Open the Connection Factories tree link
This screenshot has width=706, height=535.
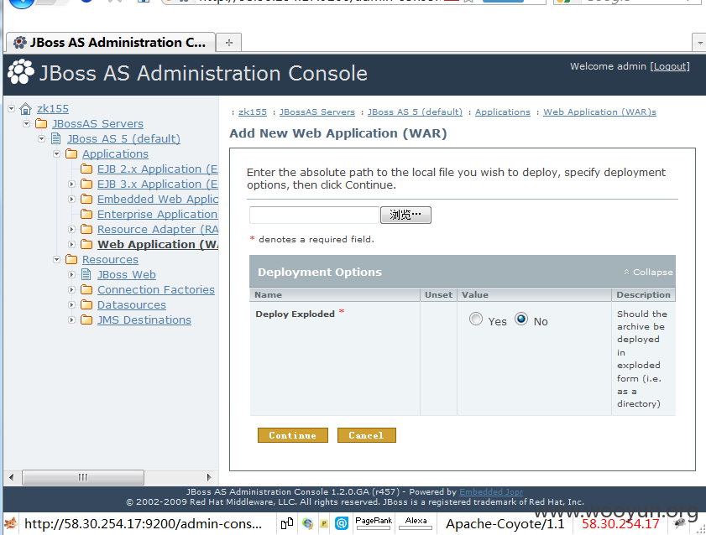(156, 289)
